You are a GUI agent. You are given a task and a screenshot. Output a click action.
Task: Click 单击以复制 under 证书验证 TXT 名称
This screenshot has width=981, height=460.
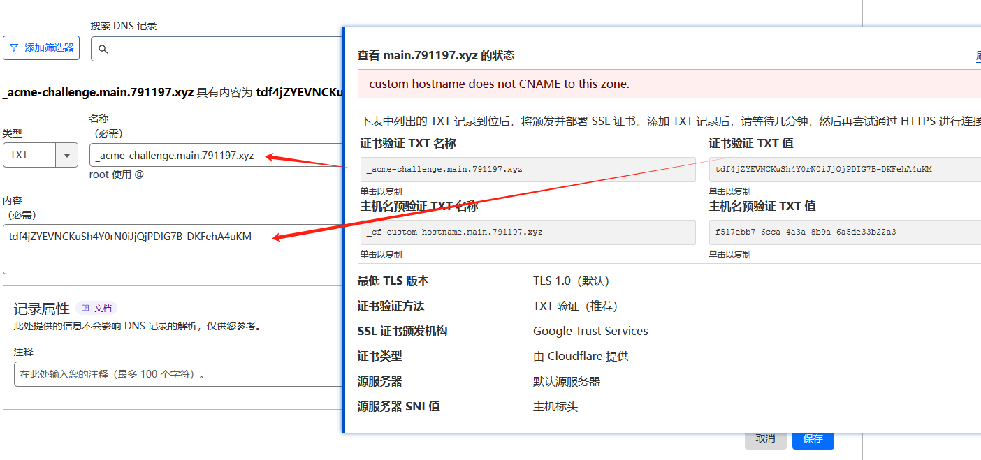pos(381,191)
